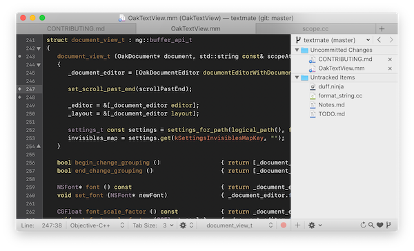Screen dimensions: 414x251
Task: Switch to the OakTextView.mm tab
Action: point(196,28)
